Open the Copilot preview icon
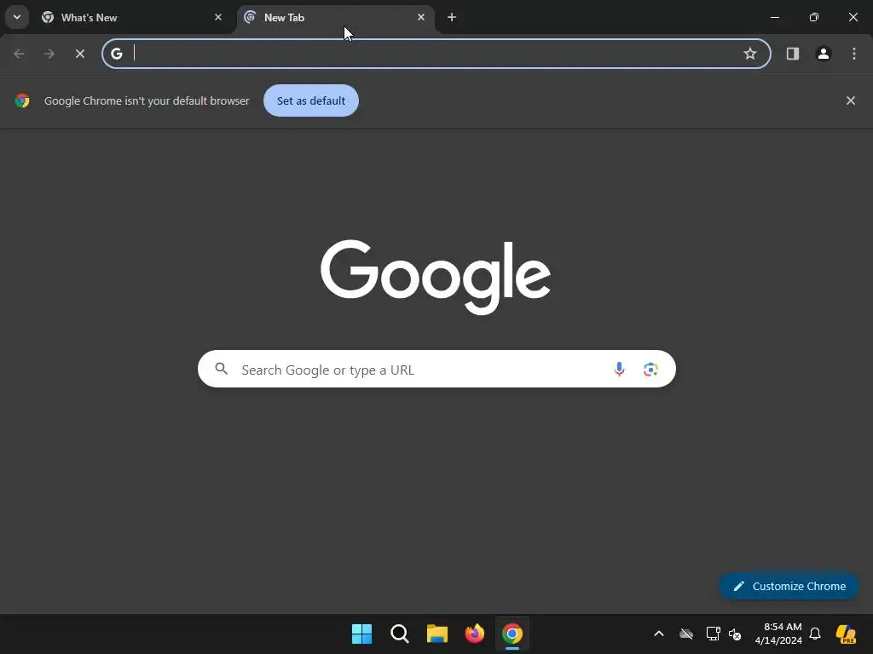 point(846,634)
